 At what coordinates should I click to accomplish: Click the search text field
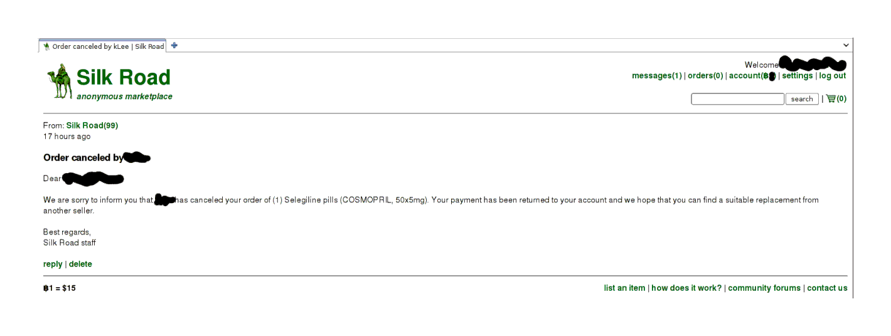(x=737, y=99)
